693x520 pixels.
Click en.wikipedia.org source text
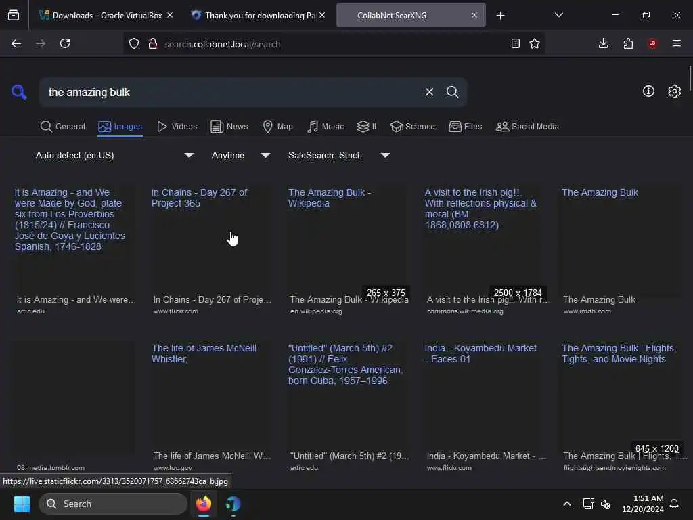[316, 311]
